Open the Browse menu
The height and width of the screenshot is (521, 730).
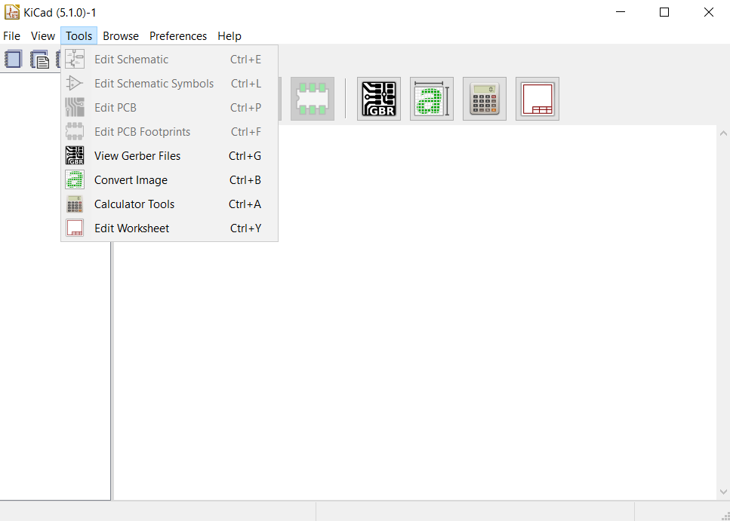coord(120,35)
